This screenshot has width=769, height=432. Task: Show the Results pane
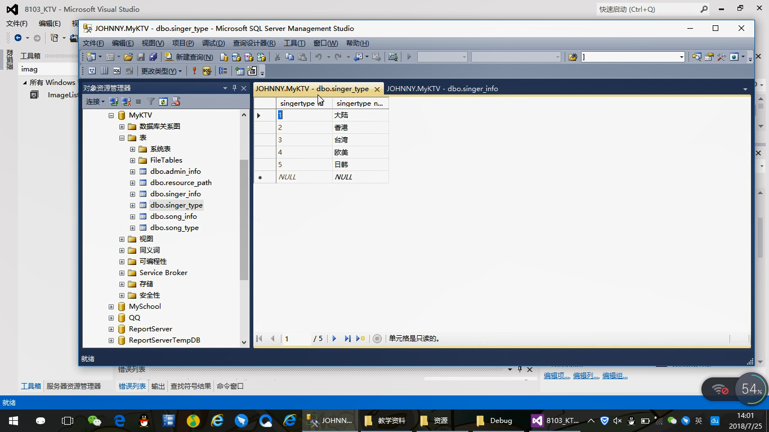coord(129,71)
